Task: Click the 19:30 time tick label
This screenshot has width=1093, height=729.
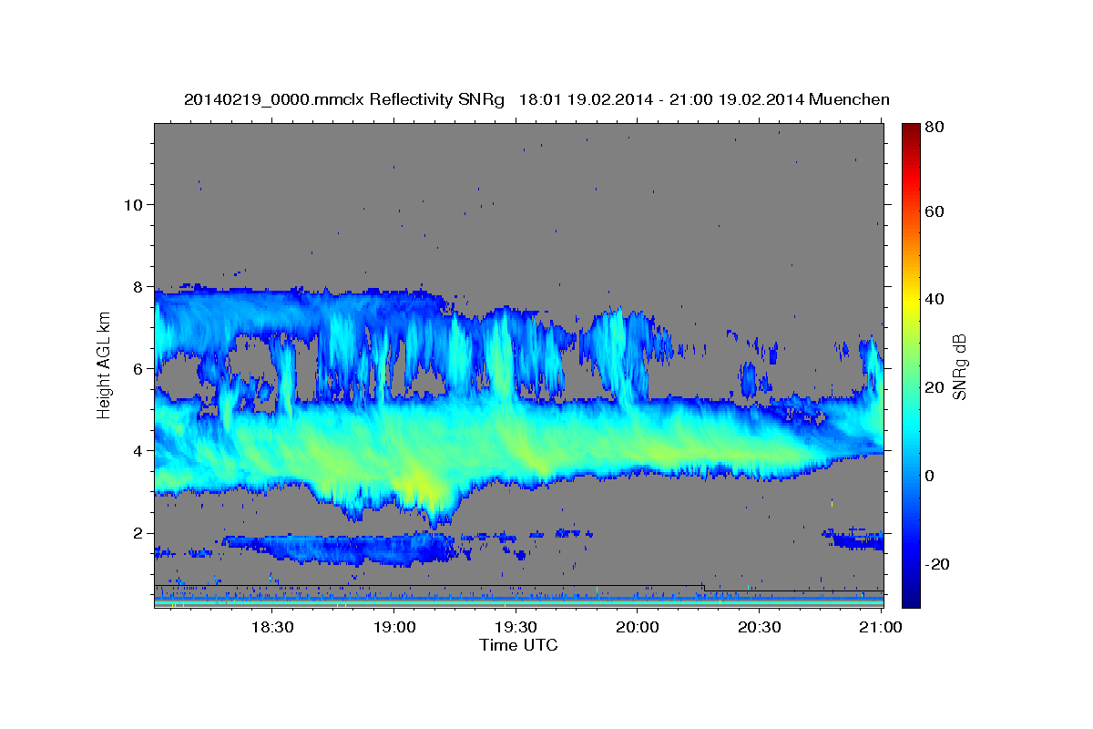Action: click(x=516, y=627)
